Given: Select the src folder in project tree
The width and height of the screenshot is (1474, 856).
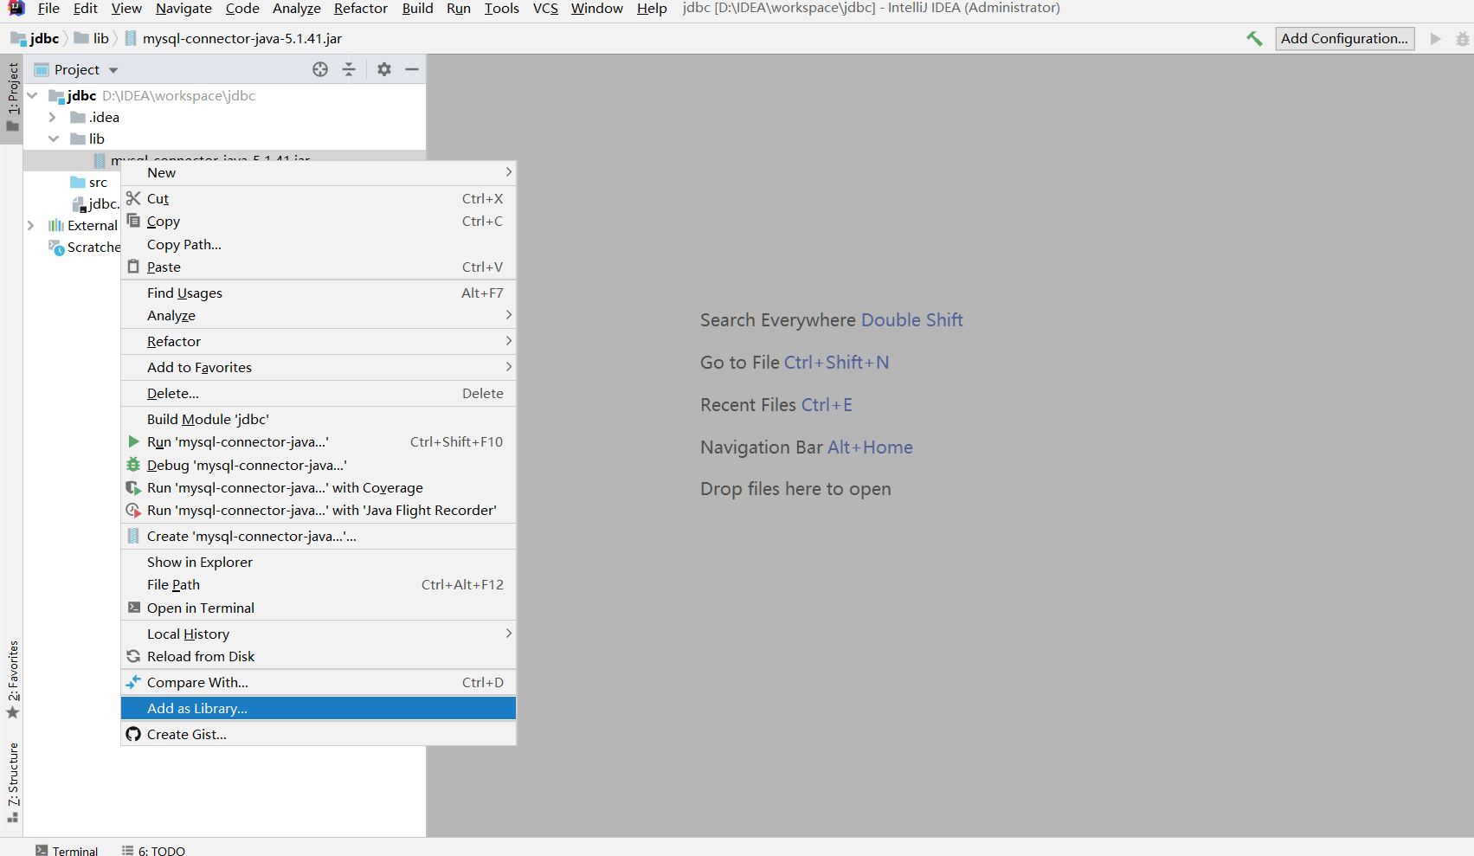Looking at the screenshot, I should 89,183.
